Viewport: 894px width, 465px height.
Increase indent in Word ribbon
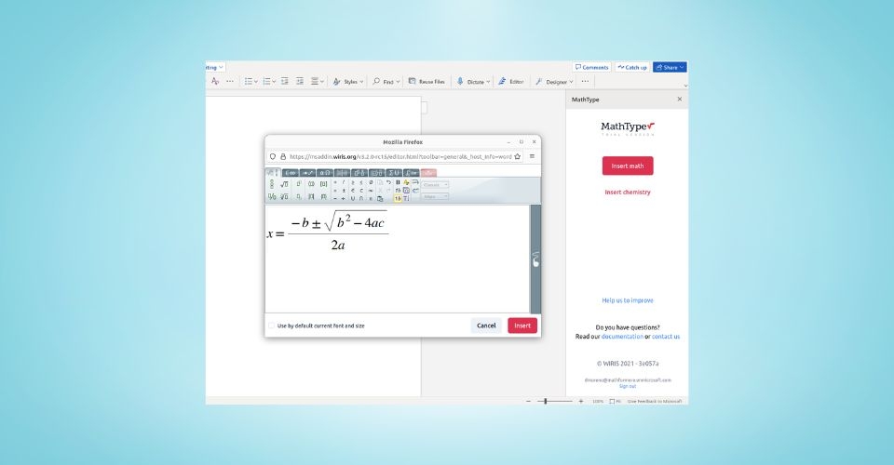(x=300, y=82)
